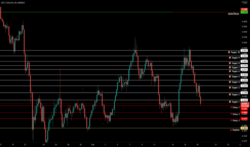The image size is (250, 147).
Task: Click the target icon beside Target: 6
Action: click(x=230, y=71)
